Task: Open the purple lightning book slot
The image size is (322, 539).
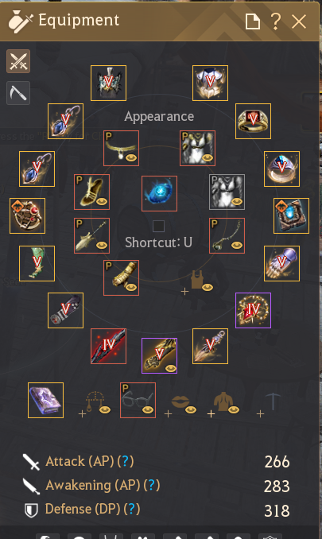Action: tap(45, 400)
